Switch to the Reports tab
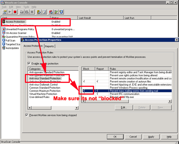Image resolution: width=179 pixels, height=144 pixels. (x=49, y=46)
